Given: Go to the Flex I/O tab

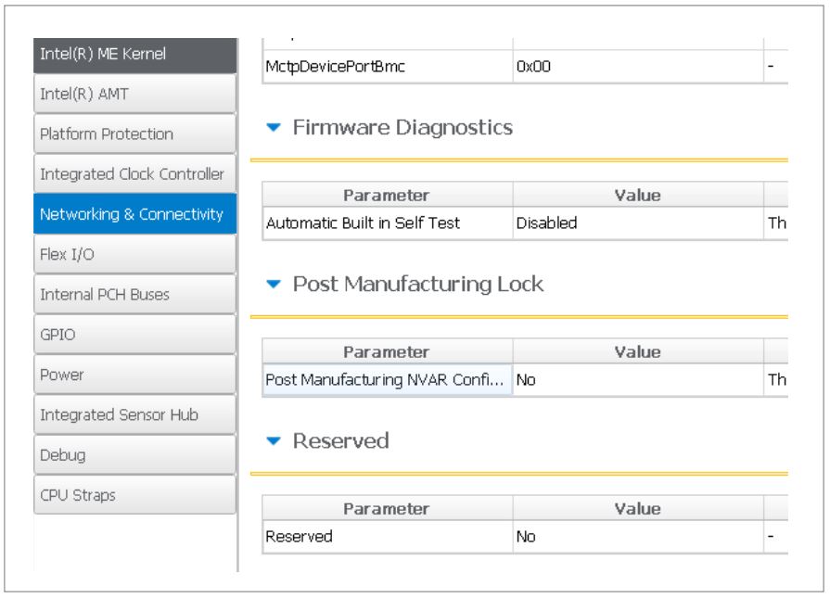Looking at the screenshot, I should (134, 254).
